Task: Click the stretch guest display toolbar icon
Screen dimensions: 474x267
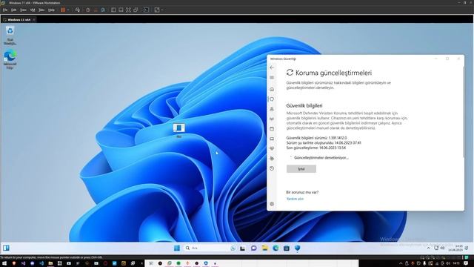Action: click(x=157, y=10)
